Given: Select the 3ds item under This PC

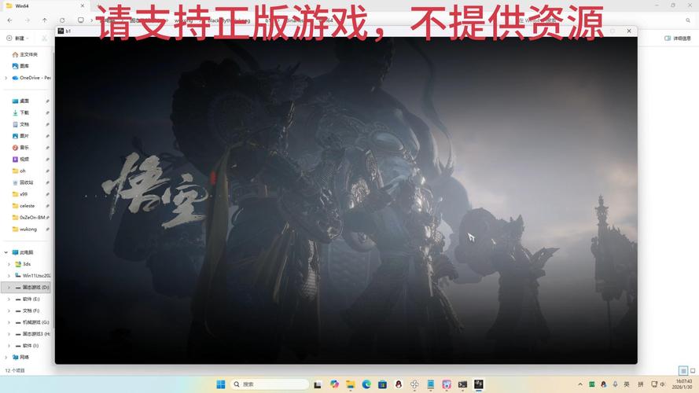Looking at the screenshot, I should coord(23,264).
